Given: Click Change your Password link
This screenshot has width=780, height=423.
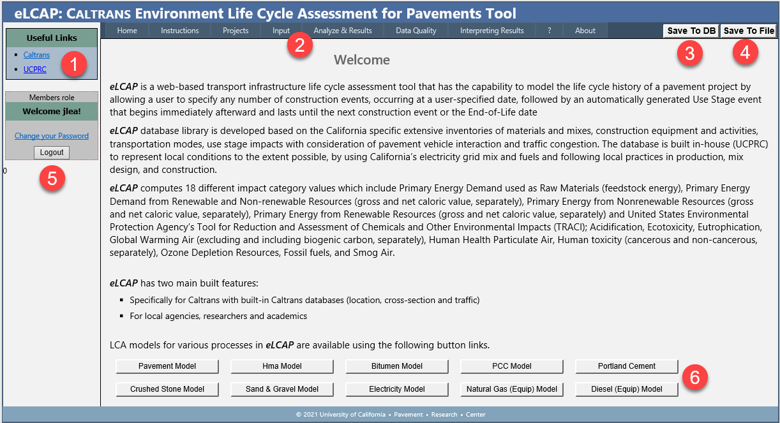Looking at the screenshot, I should click(52, 136).
